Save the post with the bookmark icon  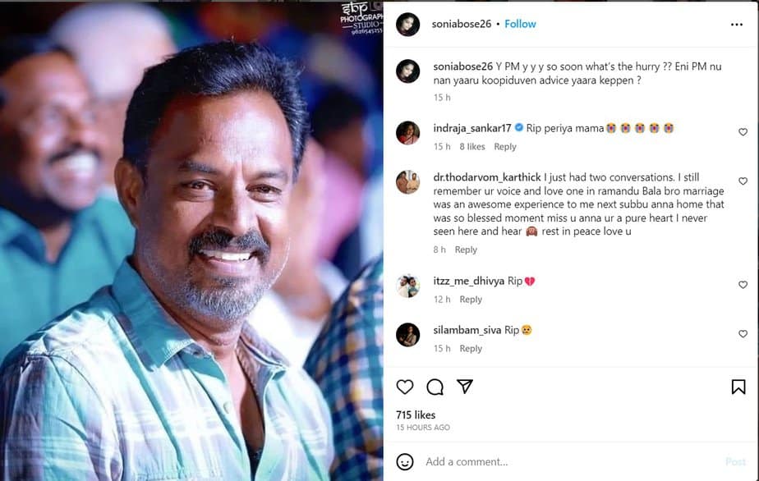(738, 387)
